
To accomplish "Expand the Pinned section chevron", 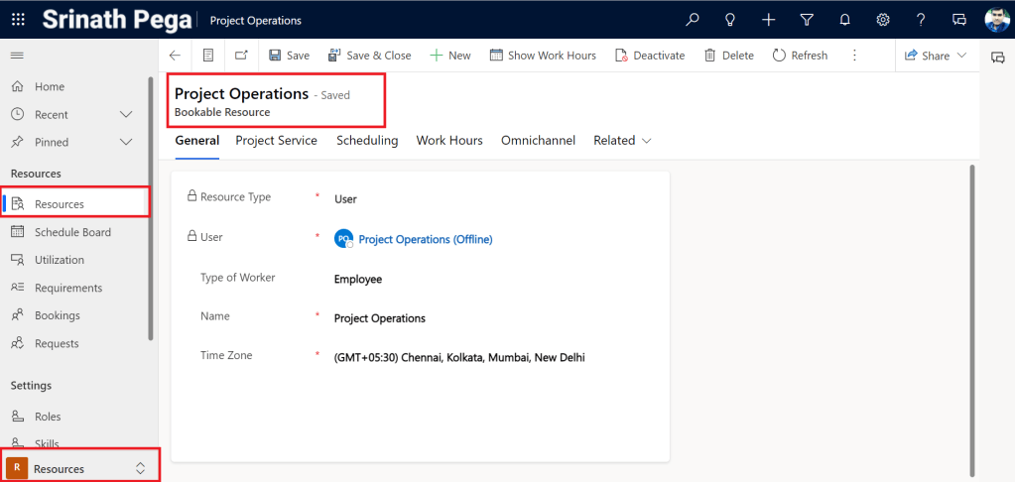I will [x=126, y=143].
